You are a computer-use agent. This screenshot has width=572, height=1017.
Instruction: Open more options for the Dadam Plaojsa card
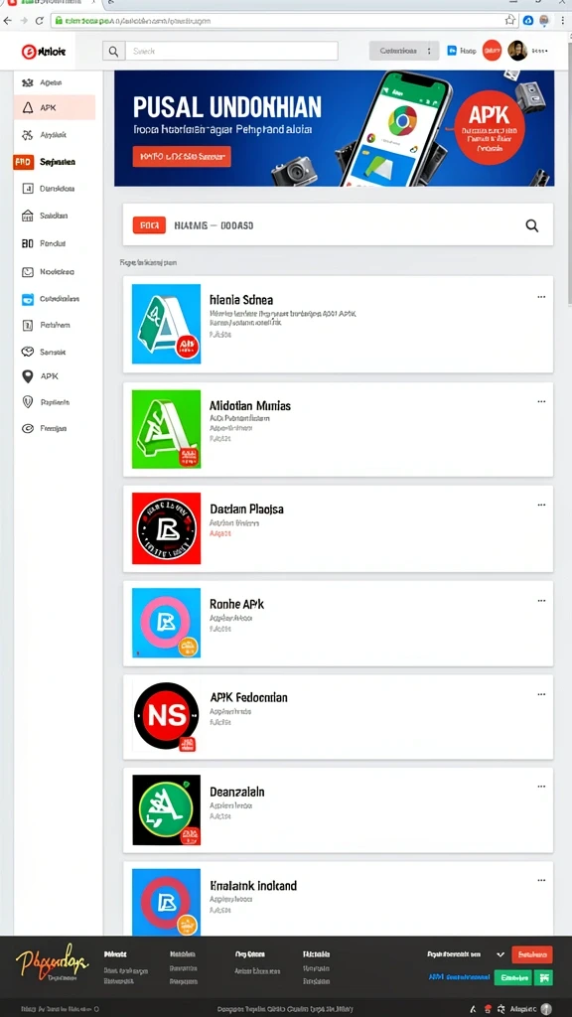541,506
